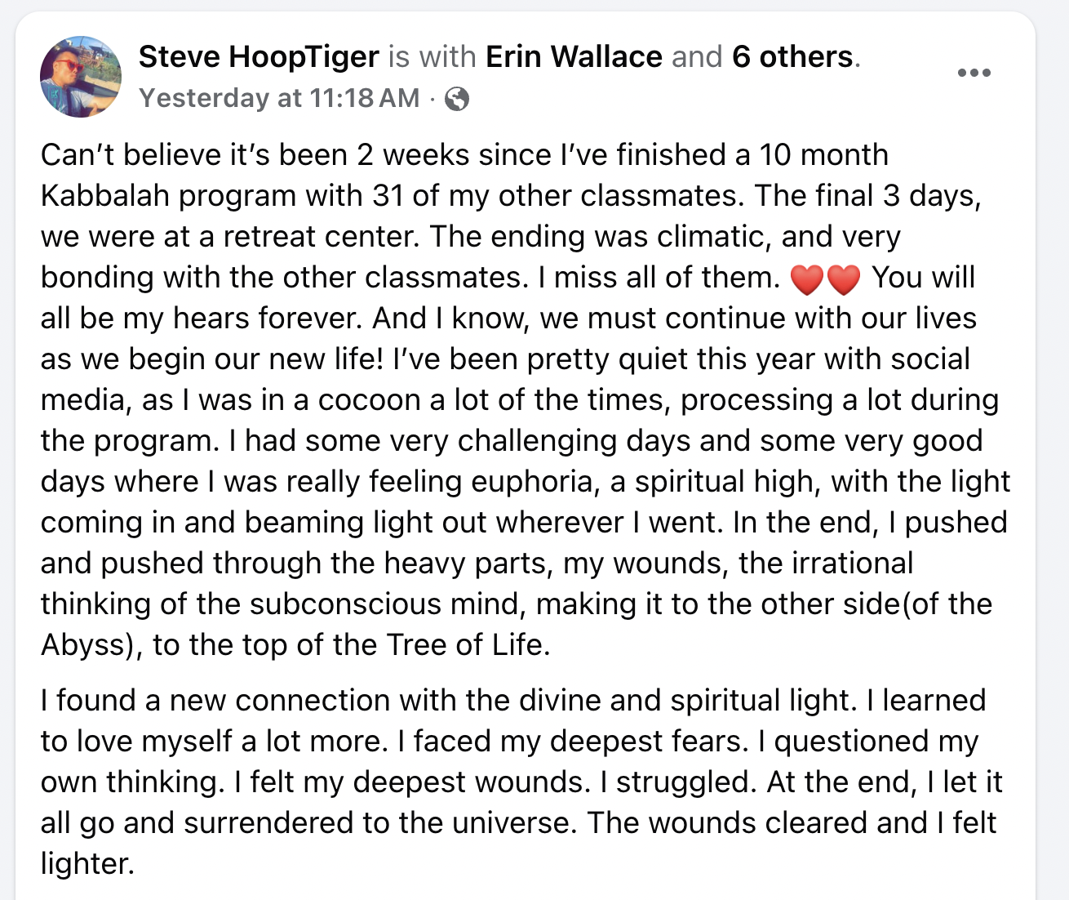Screen dimensions: 1069x900
Task: Open the Steve HoopTiger profile name link
Action: (x=259, y=56)
